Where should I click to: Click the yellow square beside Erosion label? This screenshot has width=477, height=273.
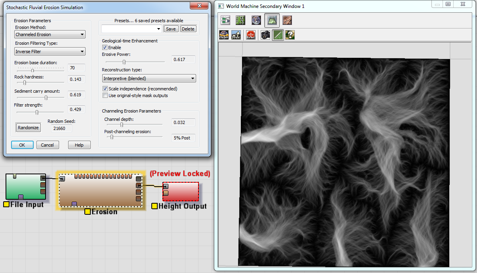point(88,212)
